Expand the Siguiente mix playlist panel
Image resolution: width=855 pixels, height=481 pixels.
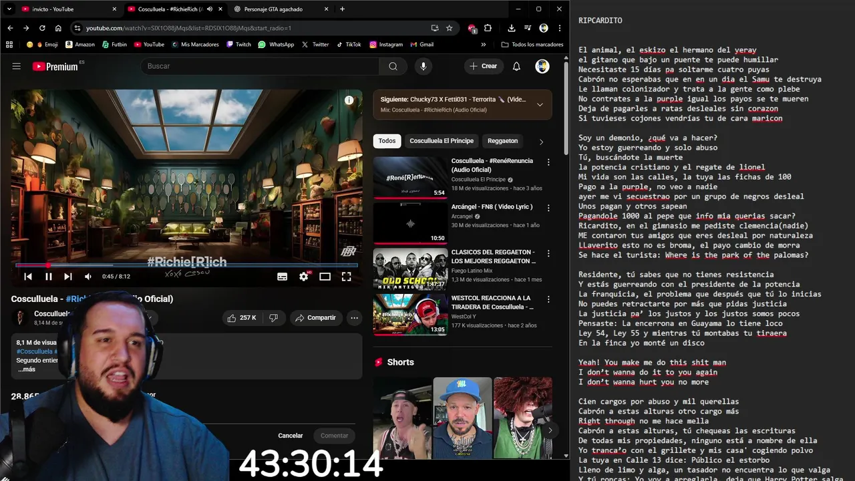540,104
